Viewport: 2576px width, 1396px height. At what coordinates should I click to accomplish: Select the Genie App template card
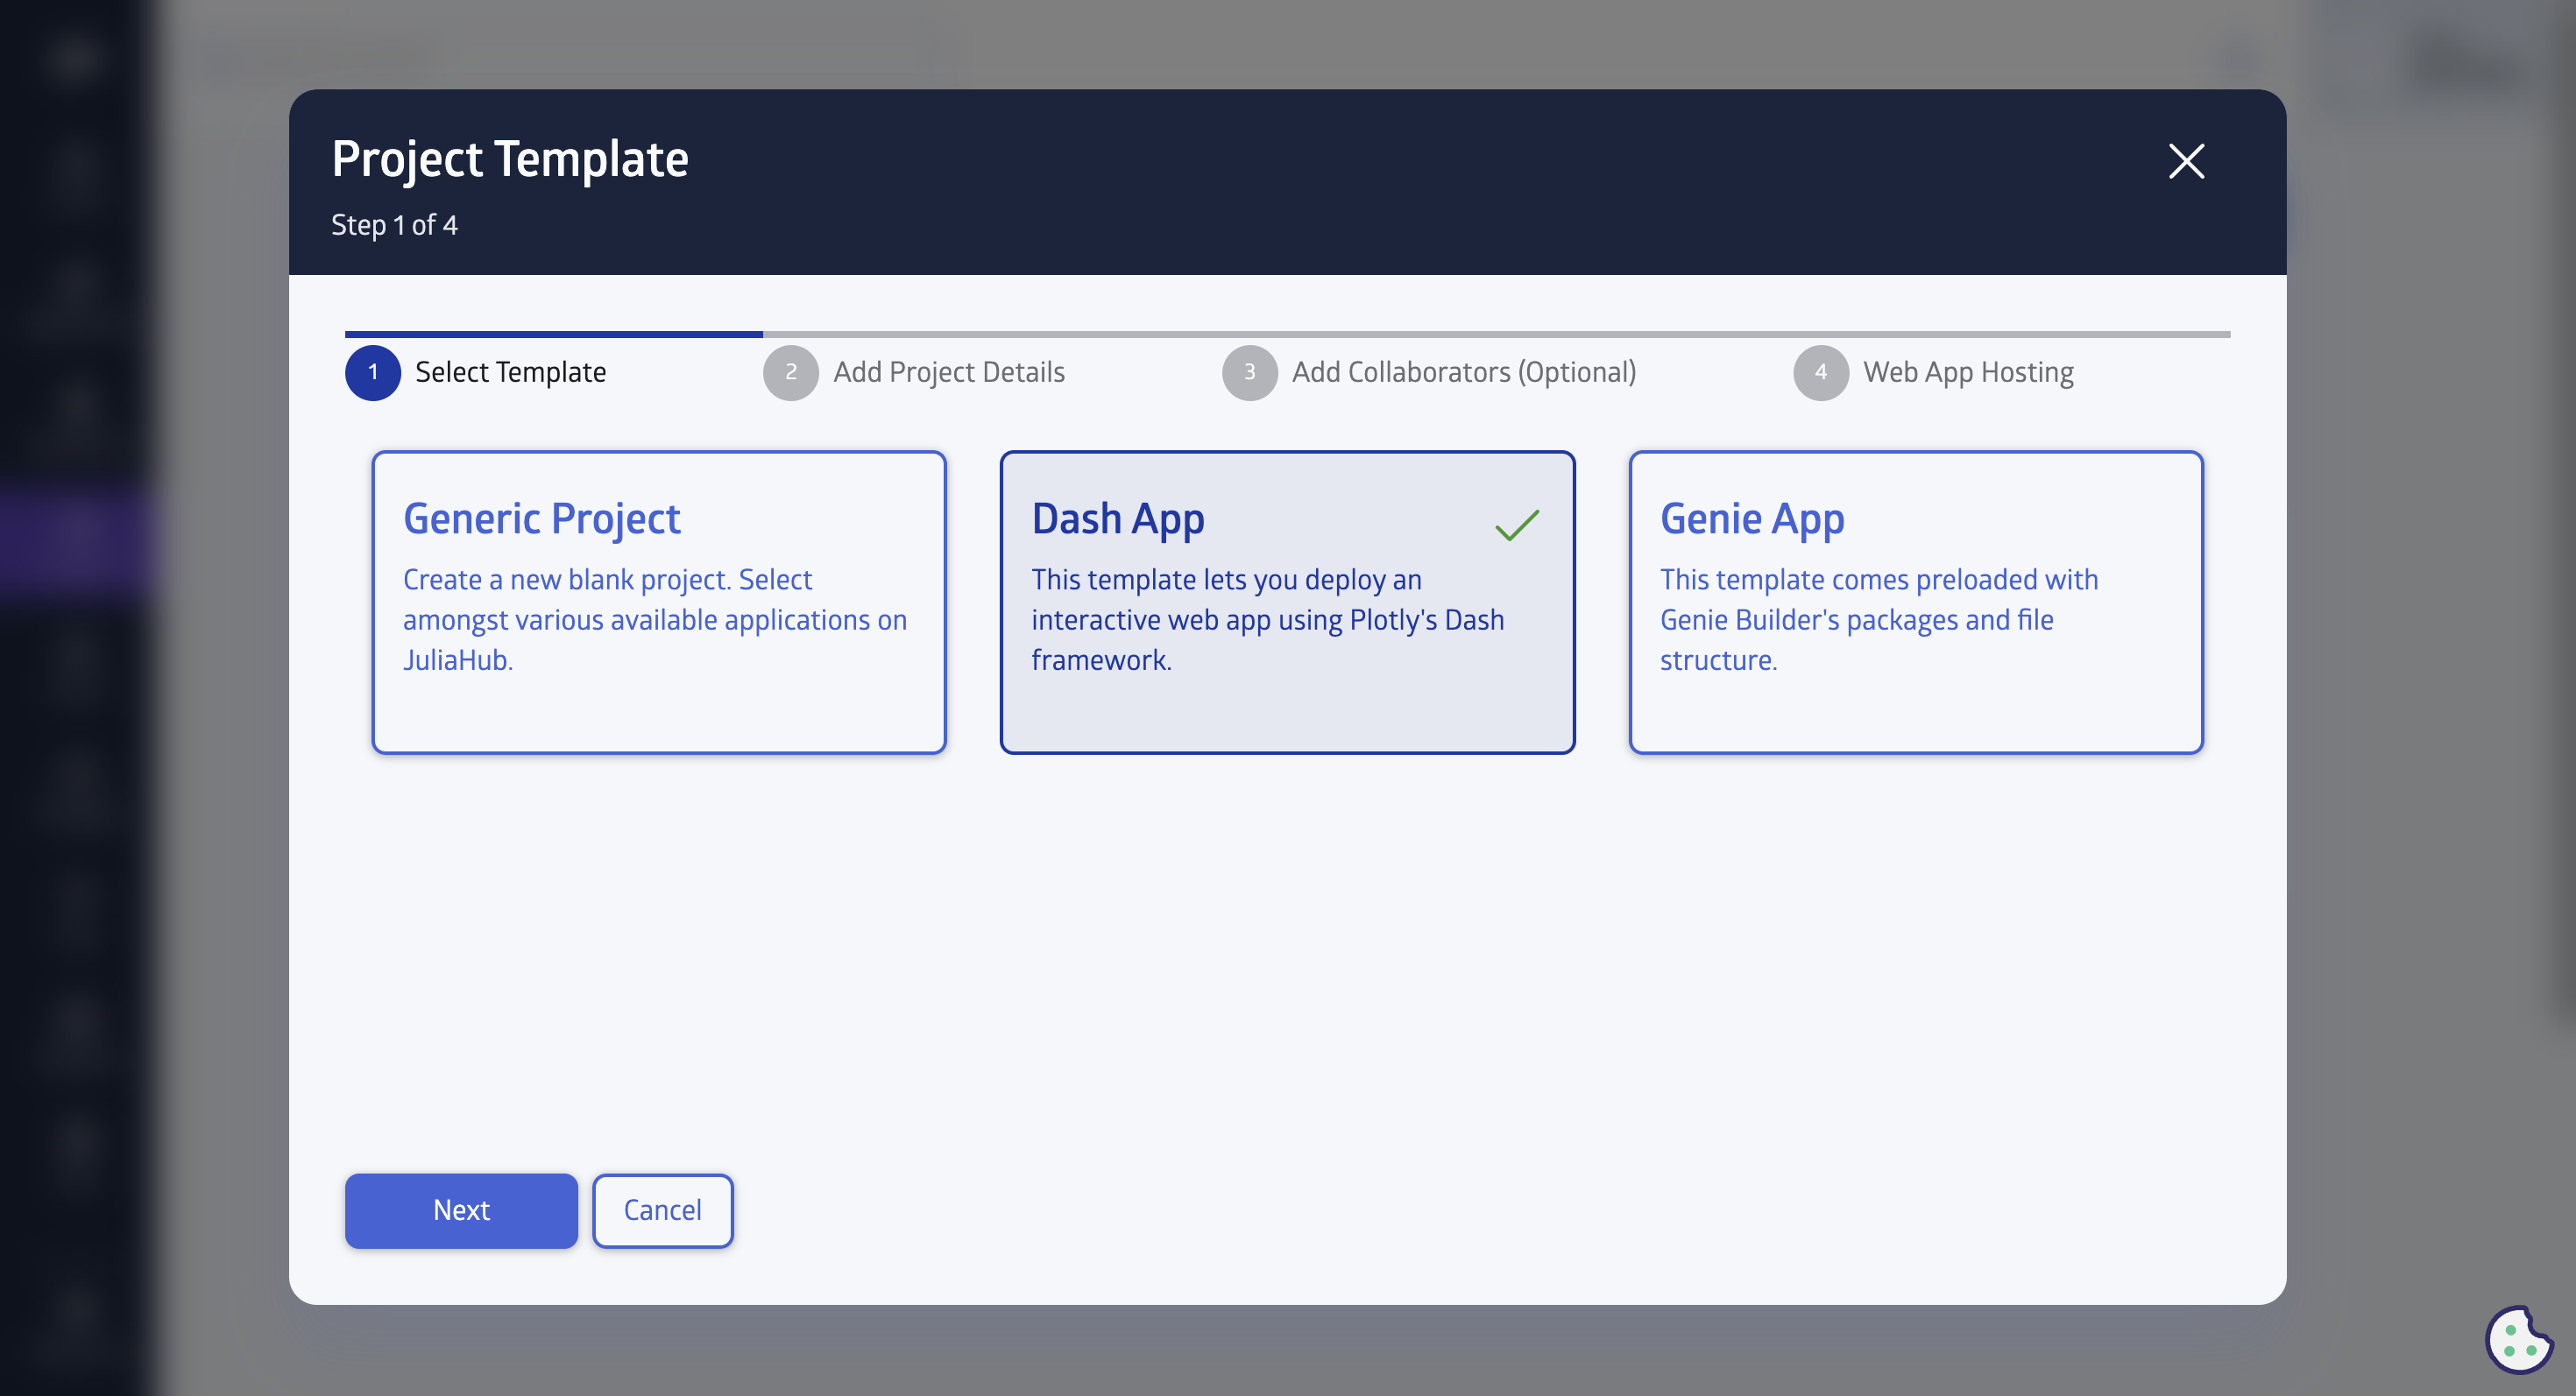(x=1915, y=603)
